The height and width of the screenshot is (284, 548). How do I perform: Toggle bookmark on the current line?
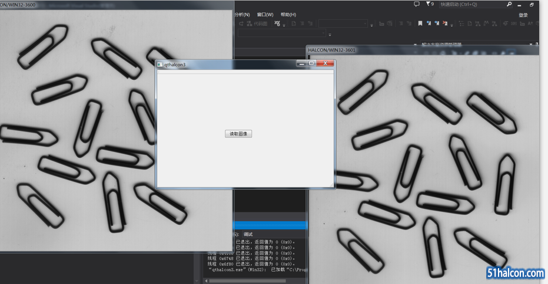(420, 24)
